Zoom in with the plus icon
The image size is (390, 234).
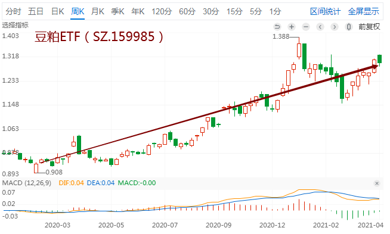[292, 27]
